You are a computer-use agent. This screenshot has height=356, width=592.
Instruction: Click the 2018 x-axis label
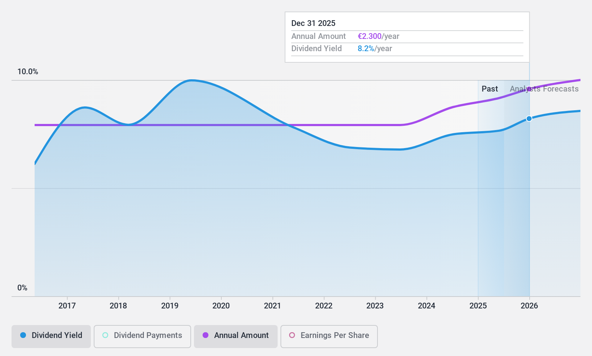[118, 306]
